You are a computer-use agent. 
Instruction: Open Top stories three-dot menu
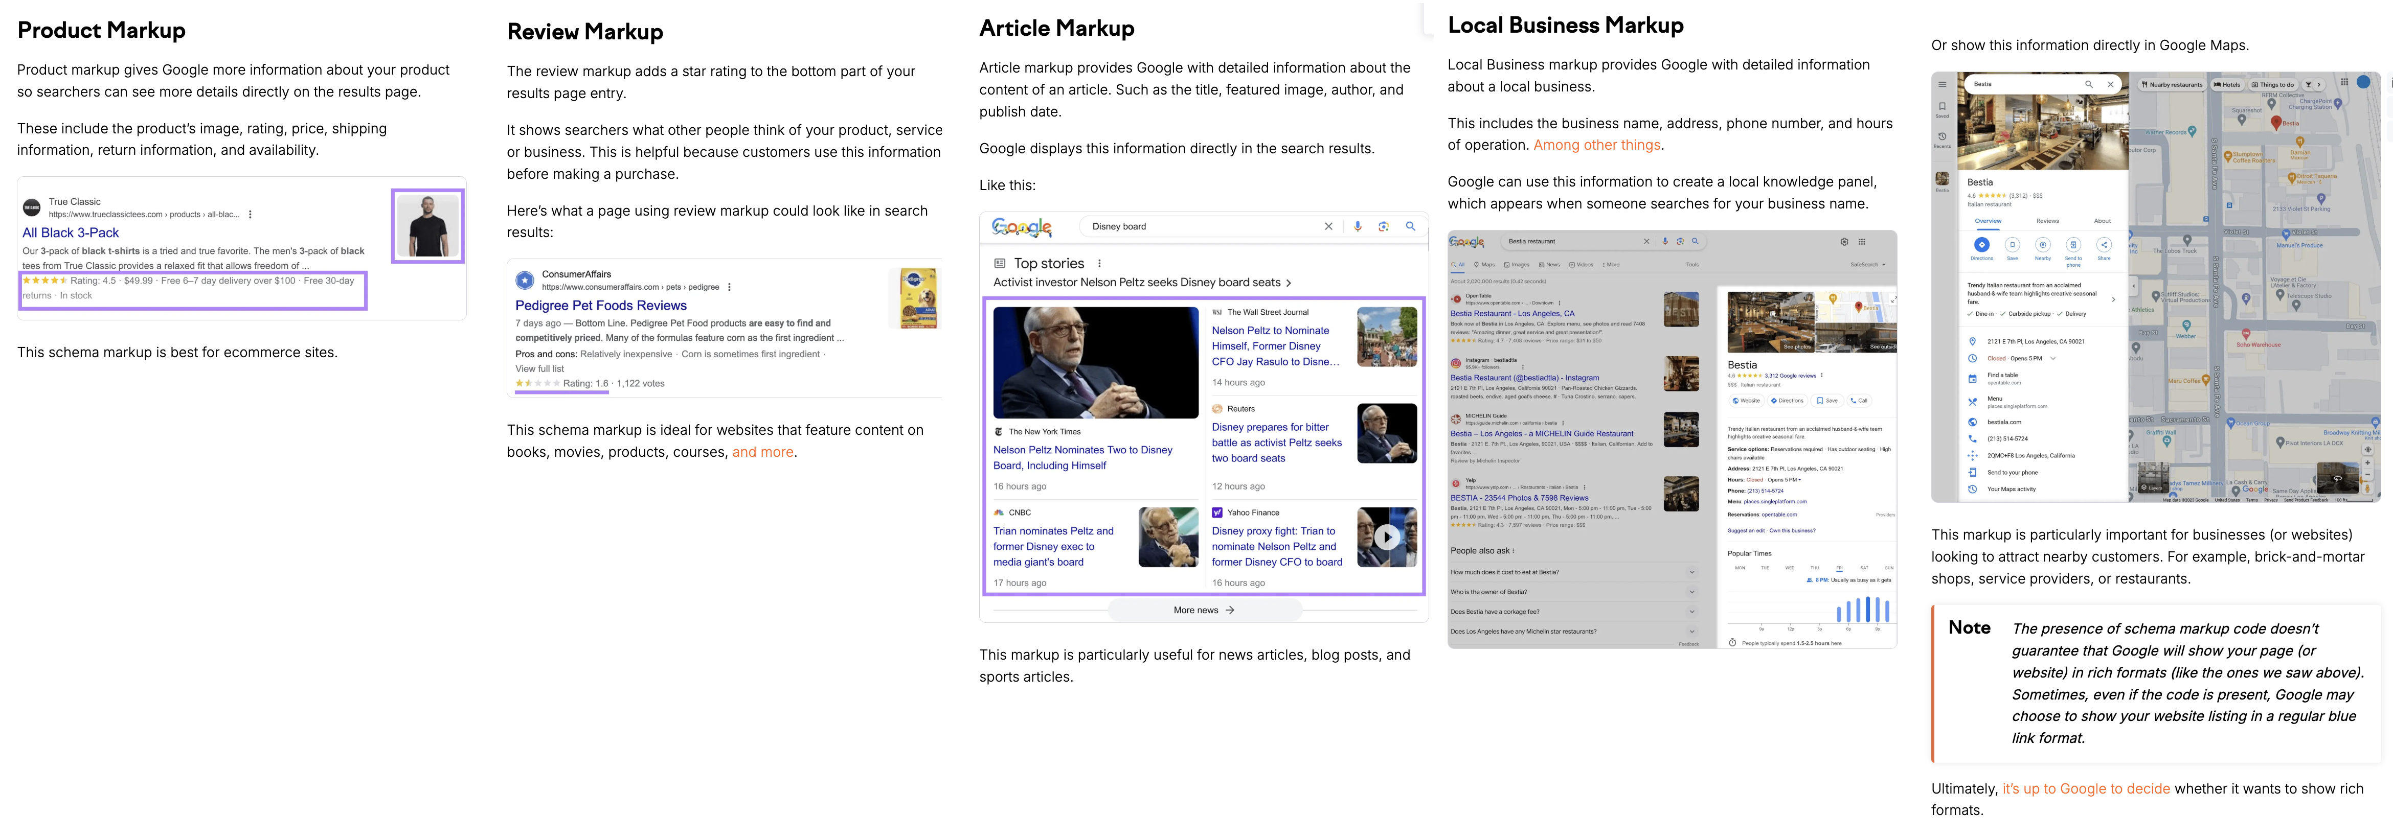1100,264
